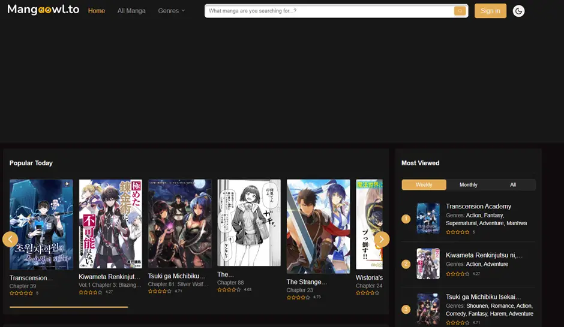Open Tsuki ga Michibiku Isekai thumbnail, Most Viewed
The height and width of the screenshot is (327, 564).
(x=428, y=309)
